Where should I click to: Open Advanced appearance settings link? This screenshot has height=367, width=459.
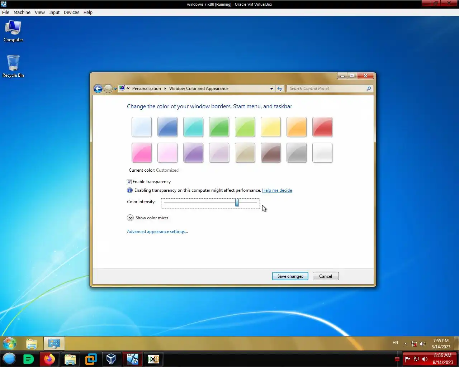point(157,232)
